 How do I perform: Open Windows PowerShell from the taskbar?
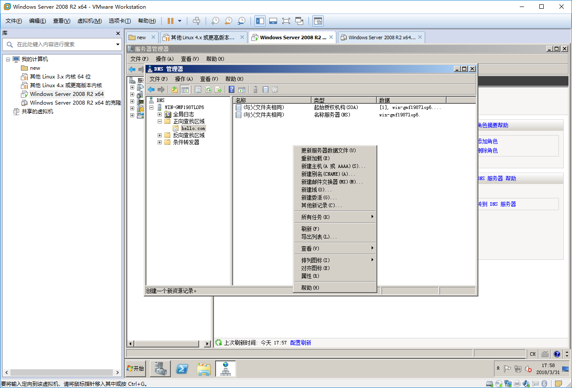[182, 368]
